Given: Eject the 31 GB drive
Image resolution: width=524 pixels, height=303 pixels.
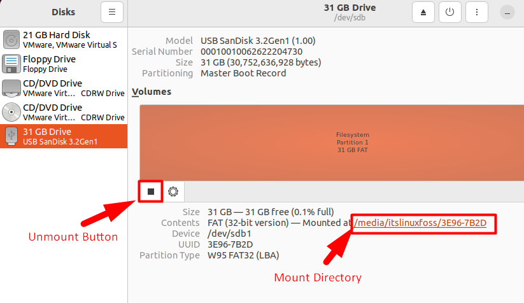Looking at the screenshot, I should click(423, 12).
